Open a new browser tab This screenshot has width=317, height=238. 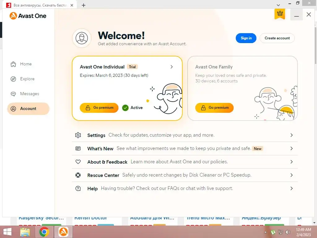[84, 5]
